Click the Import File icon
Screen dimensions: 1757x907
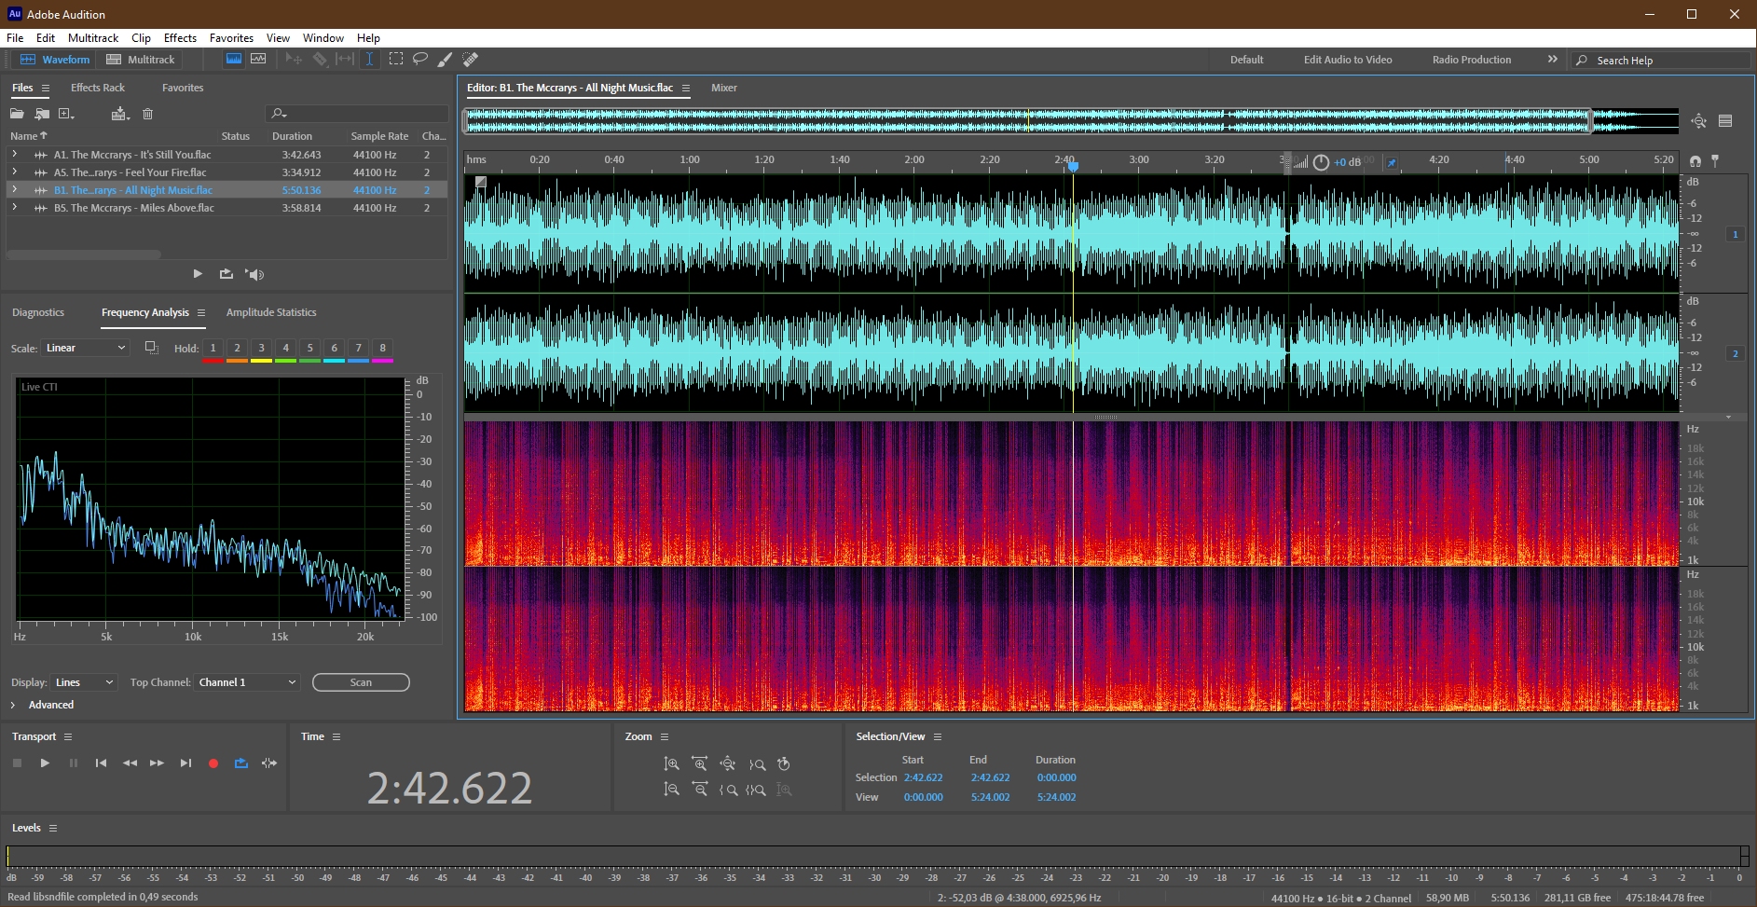42,114
